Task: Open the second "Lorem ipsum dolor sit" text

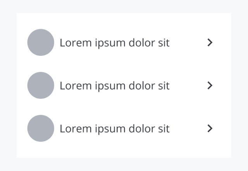Action: (114, 86)
